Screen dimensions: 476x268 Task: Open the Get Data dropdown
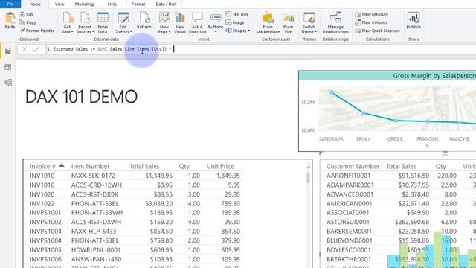click(68, 23)
